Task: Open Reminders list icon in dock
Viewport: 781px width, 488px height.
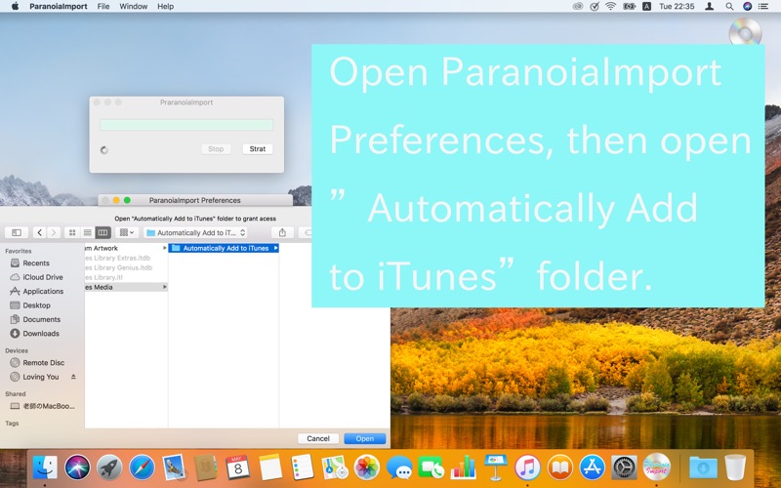Action: click(303, 468)
